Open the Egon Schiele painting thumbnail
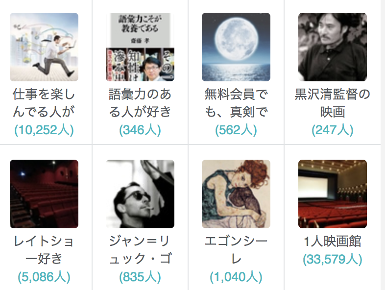 coord(236,194)
